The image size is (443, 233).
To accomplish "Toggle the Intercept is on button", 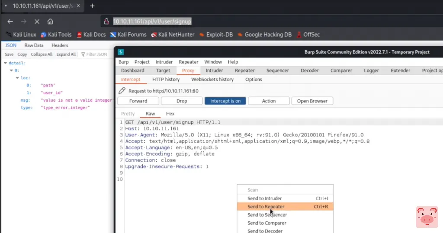I will 225,101.
